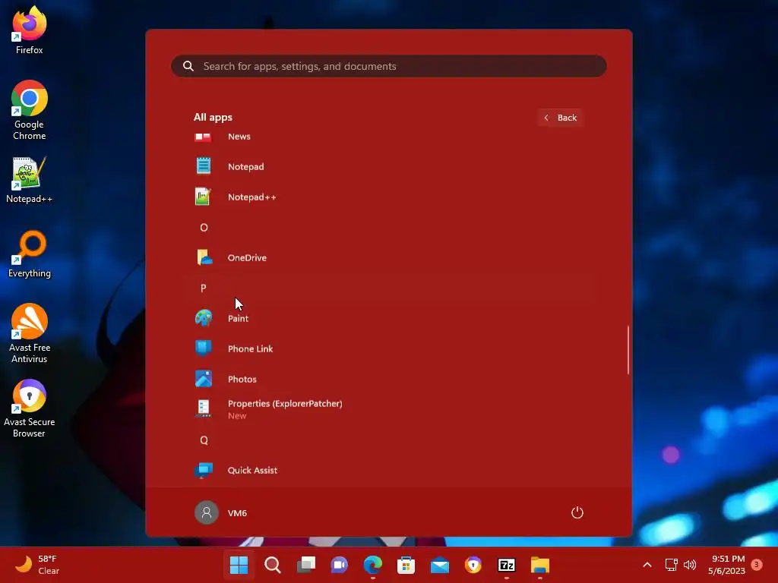Select the Avast Secure Browser desktop shortcut
This screenshot has height=583, width=778.
pos(30,408)
